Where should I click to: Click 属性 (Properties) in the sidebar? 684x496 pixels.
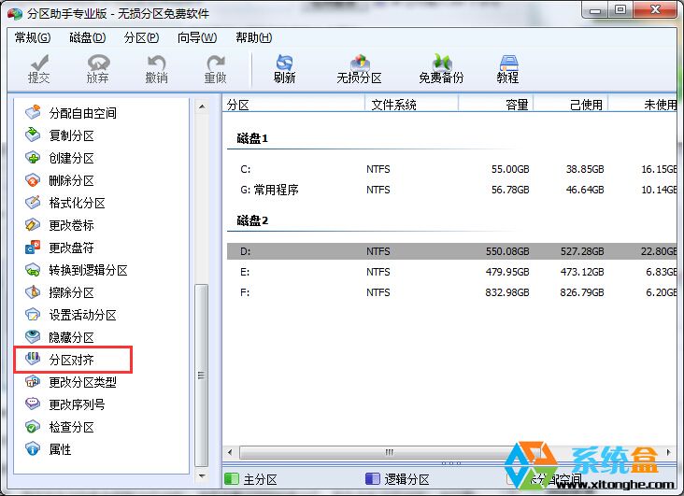point(60,449)
